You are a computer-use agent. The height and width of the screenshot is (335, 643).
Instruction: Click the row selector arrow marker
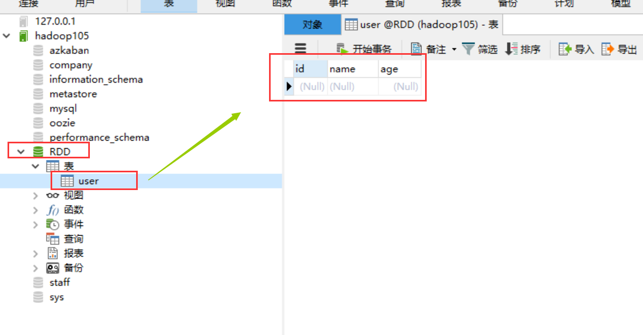[x=289, y=87]
